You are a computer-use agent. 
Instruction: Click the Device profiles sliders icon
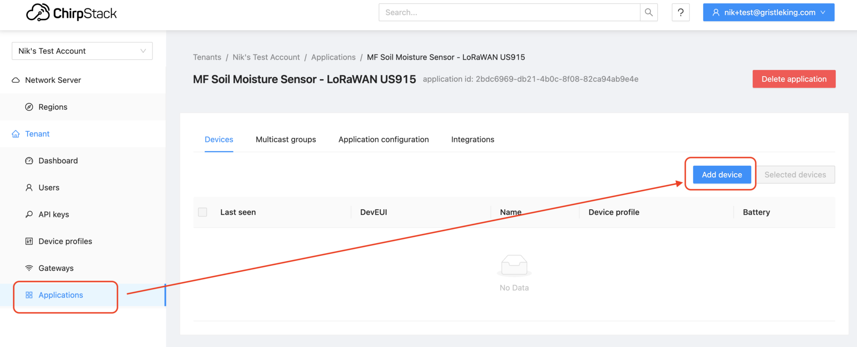coord(29,241)
